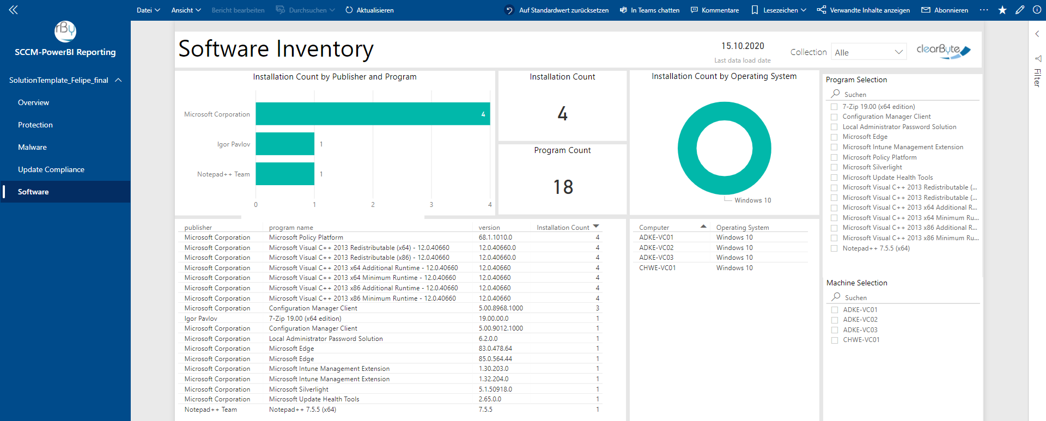
Task: Select the Microsoft Corporation bar
Action: click(x=373, y=114)
